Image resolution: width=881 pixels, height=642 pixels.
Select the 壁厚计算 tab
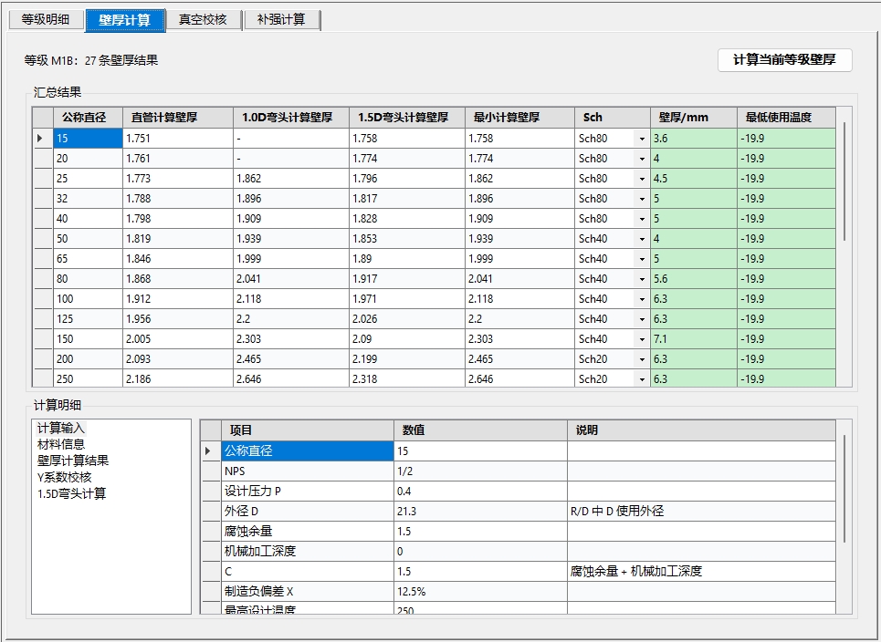[125, 20]
